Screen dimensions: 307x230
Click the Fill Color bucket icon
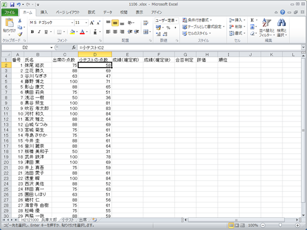73,32
